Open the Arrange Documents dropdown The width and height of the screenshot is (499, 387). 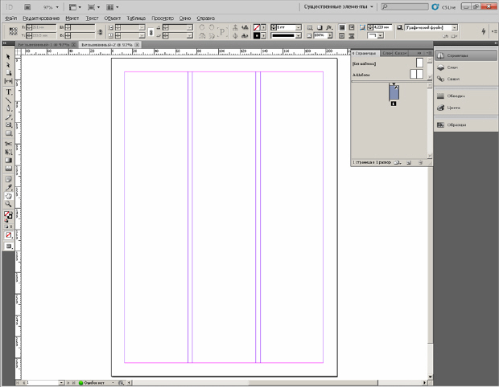click(x=113, y=7)
